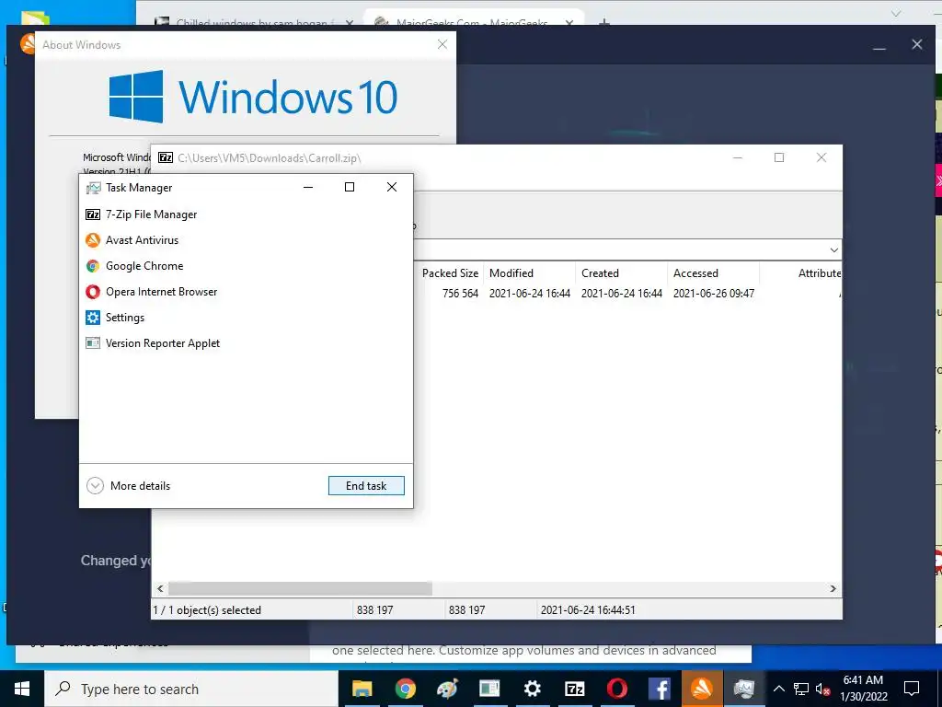Click the 7-Zip scrollbar right arrow
The width and height of the screenshot is (942, 707).
click(833, 588)
